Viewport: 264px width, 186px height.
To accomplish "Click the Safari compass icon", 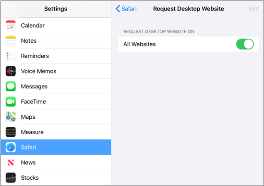I will [11, 147].
